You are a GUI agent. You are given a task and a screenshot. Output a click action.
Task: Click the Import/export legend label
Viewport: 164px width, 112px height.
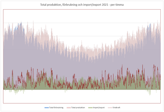(x=99, y=107)
